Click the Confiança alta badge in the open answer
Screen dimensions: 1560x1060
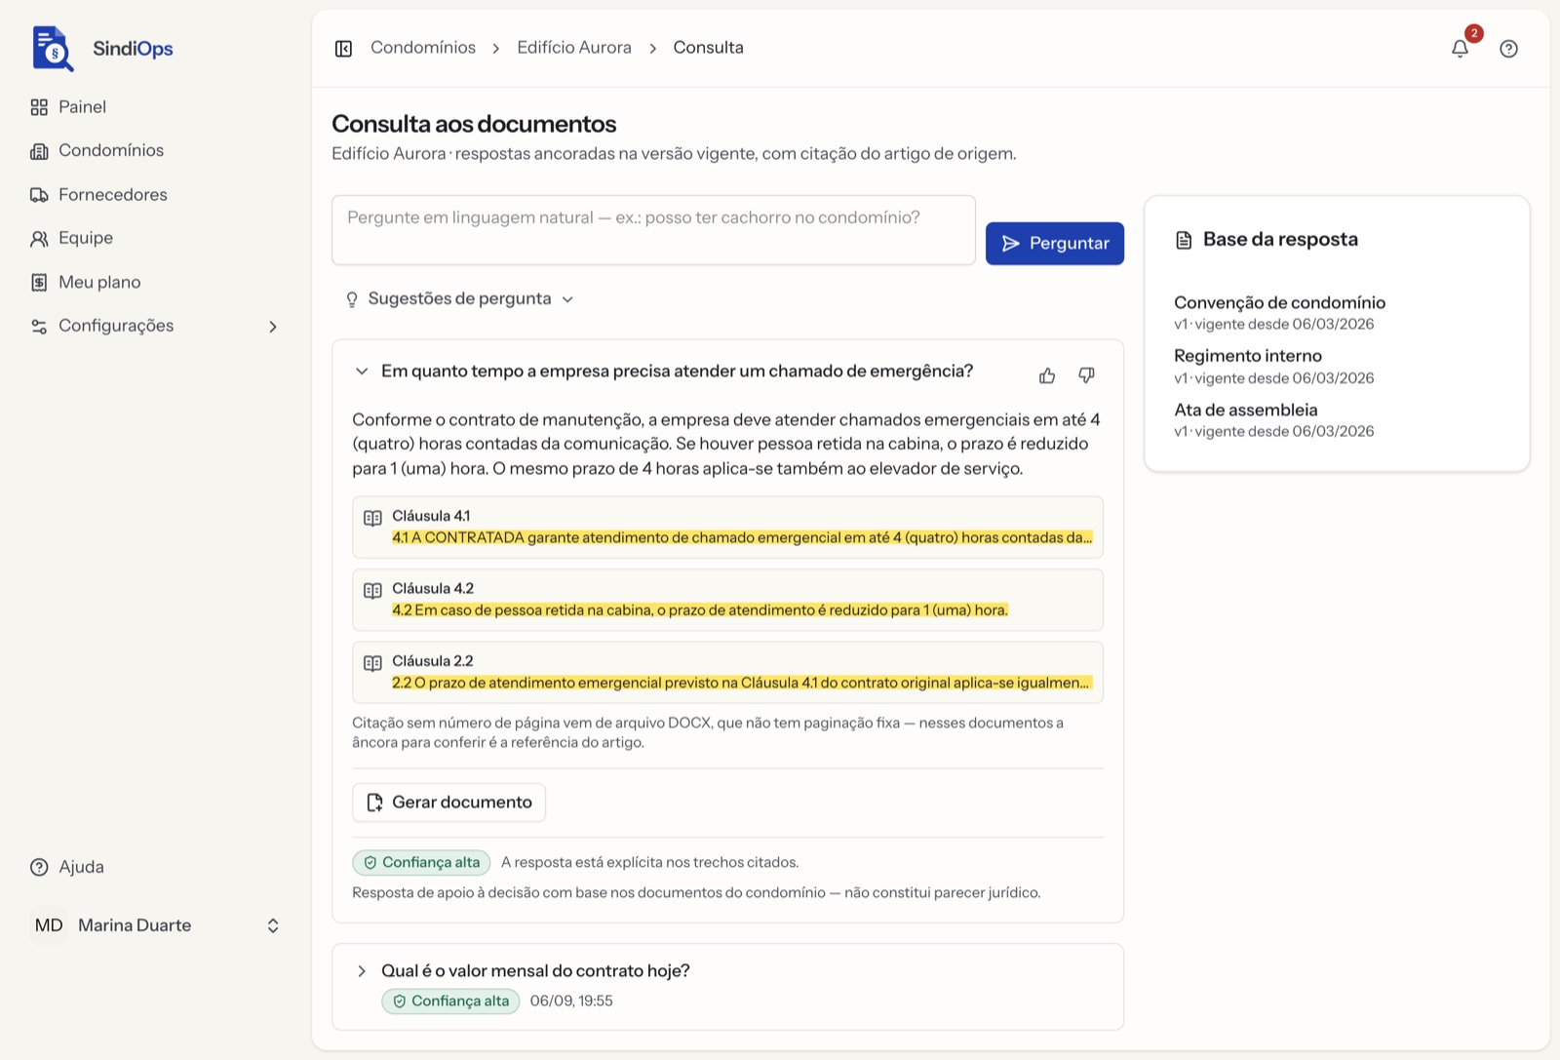coord(421,862)
